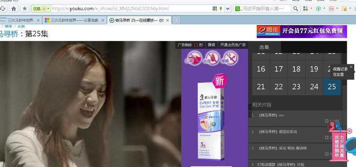The height and width of the screenshot is (167, 356).
Task: Open the QR code icon in address bar
Action: [215, 9]
